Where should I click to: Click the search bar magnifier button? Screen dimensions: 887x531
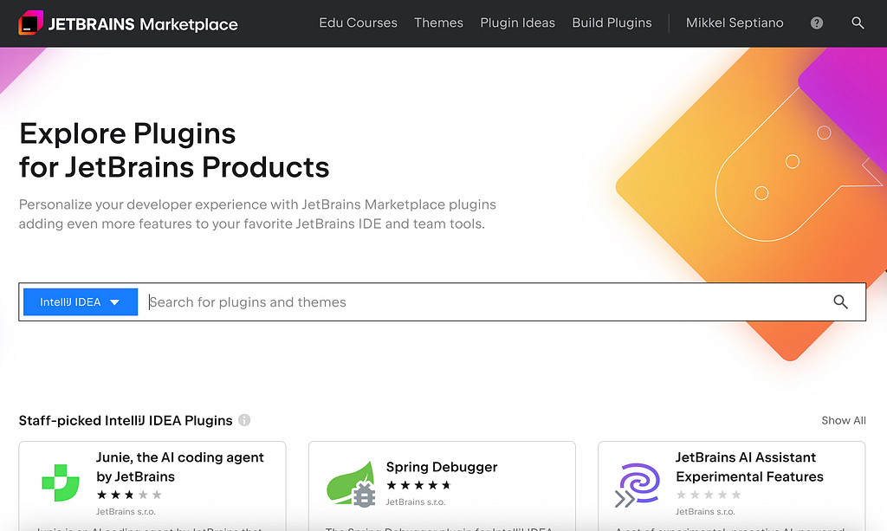point(840,302)
